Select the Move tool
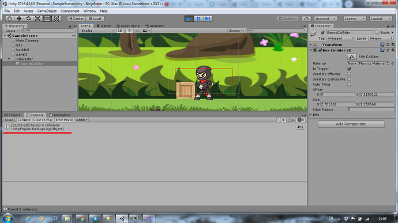Viewport: 398px width, 223px height. (19, 18)
